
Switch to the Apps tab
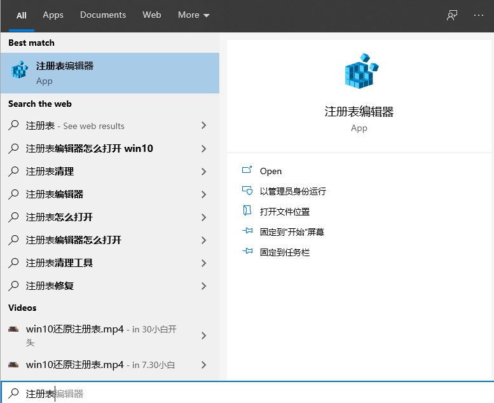[x=53, y=15]
